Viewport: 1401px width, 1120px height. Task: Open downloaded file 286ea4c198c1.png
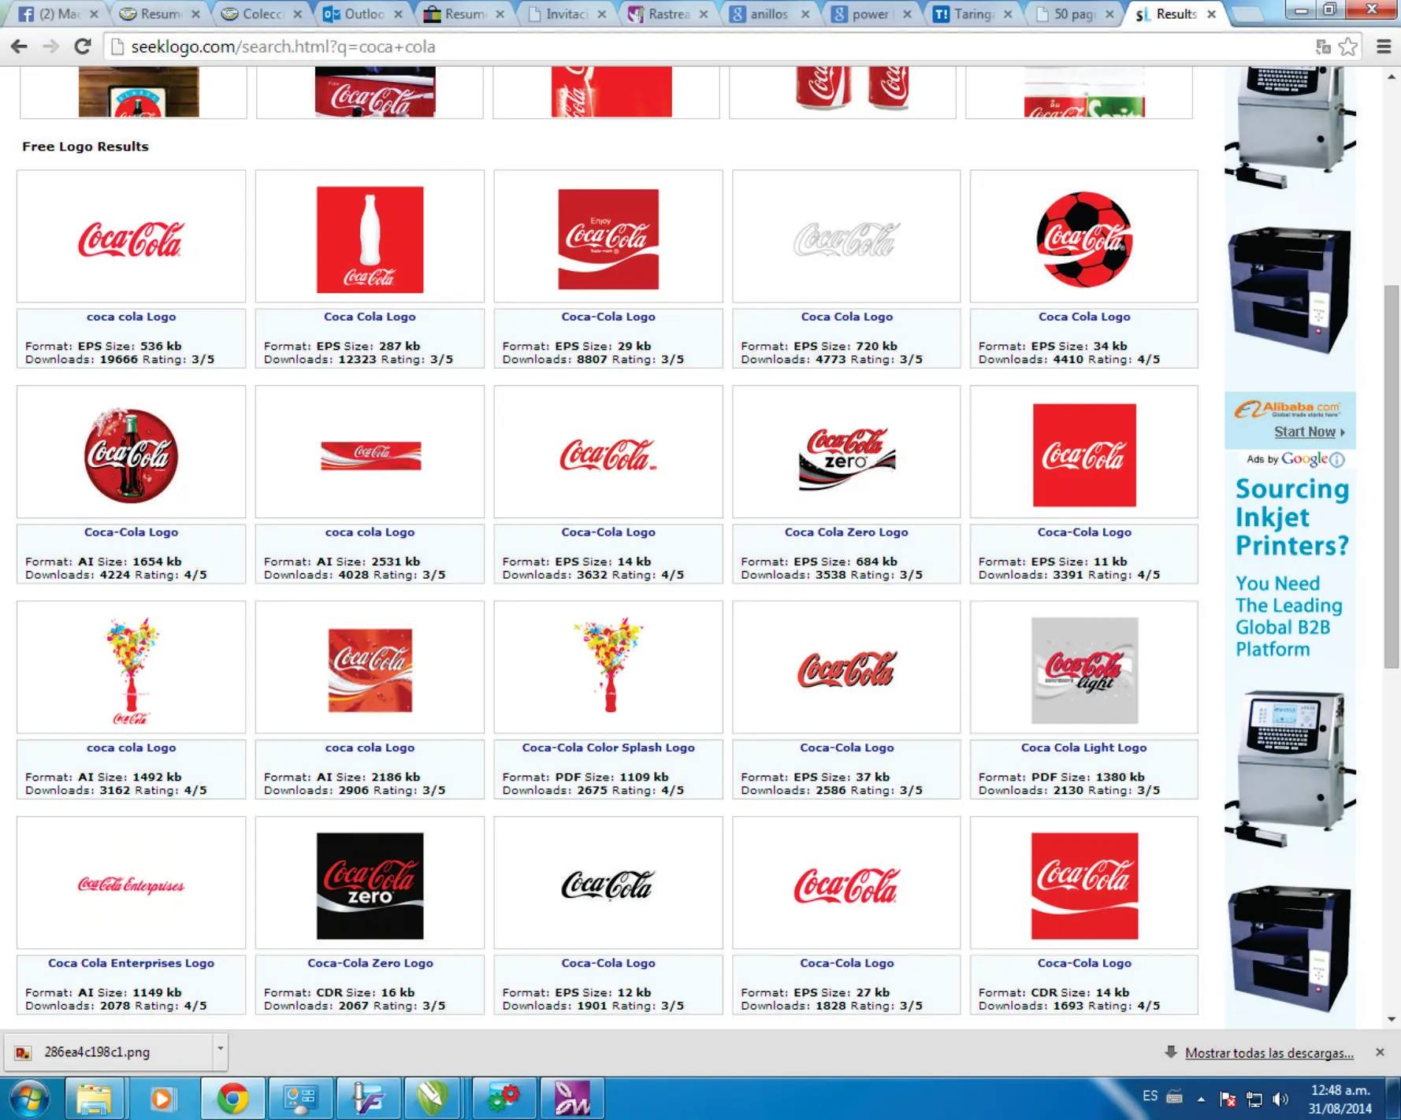[x=109, y=1052]
